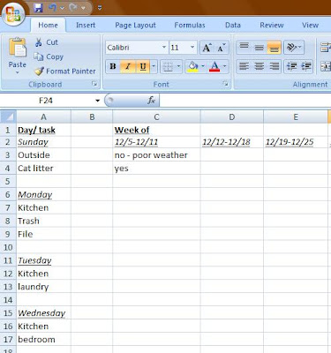
Task: Activate the Format Painter
Action: click(x=65, y=71)
